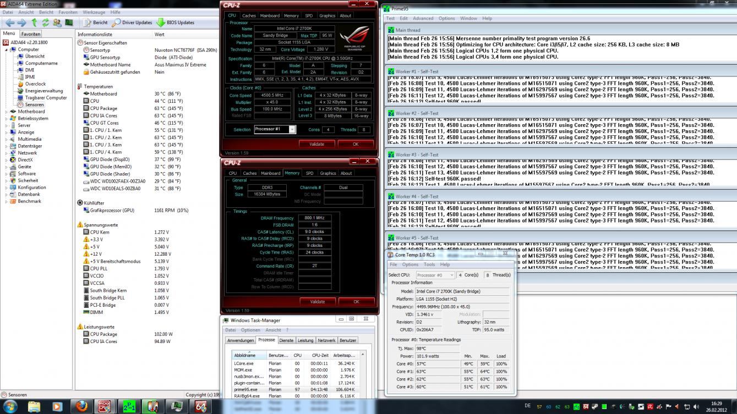
Task: Click the Worker #3 - Self-Test title bar
Action: [560, 154]
